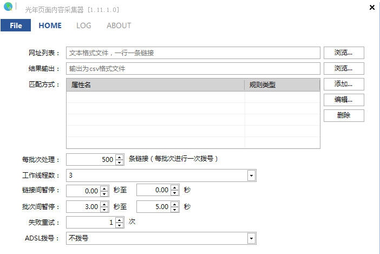This screenshot has height=254, width=380.
Task: Click the app logo icon in title bar
Action: pyautogui.click(x=8, y=6)
